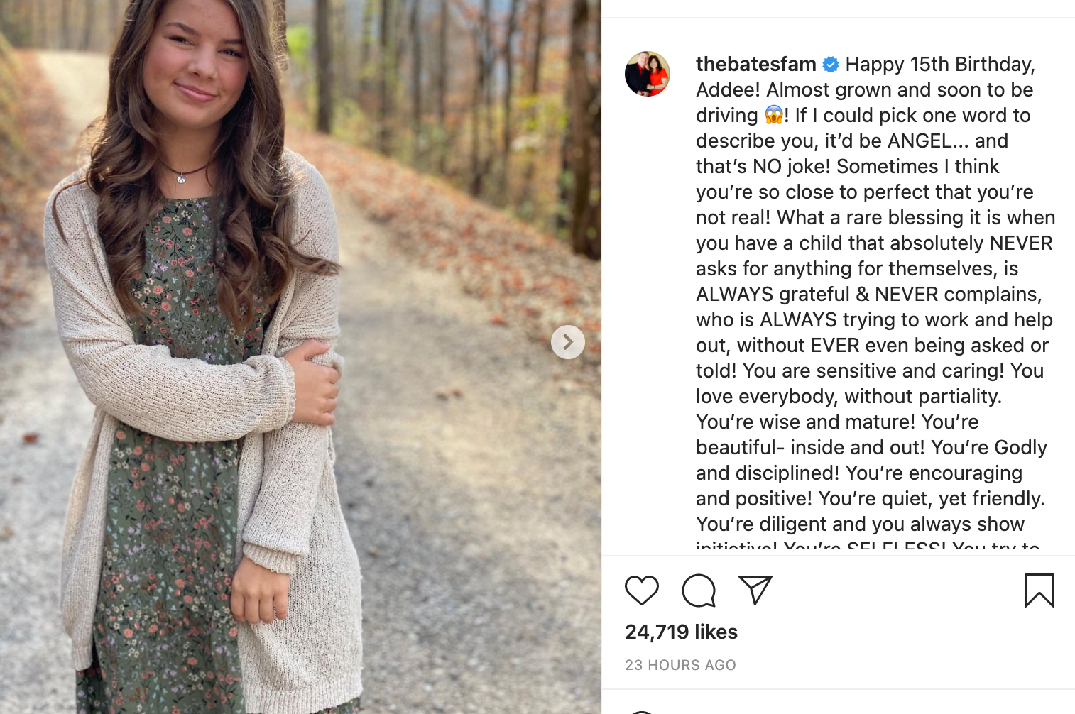This screenshot has height=714, width=1075.
Task: Like the post with the heart icon
Action: coord(642,591)
